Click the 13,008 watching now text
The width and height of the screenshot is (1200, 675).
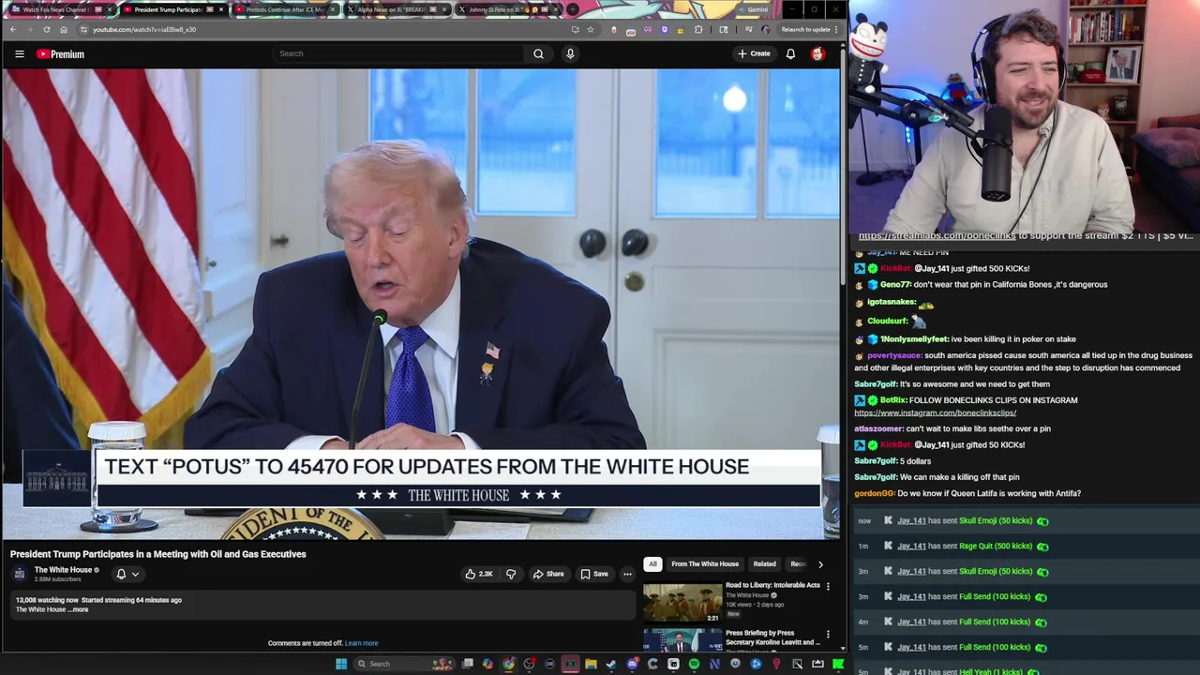[x=47, y=600]
